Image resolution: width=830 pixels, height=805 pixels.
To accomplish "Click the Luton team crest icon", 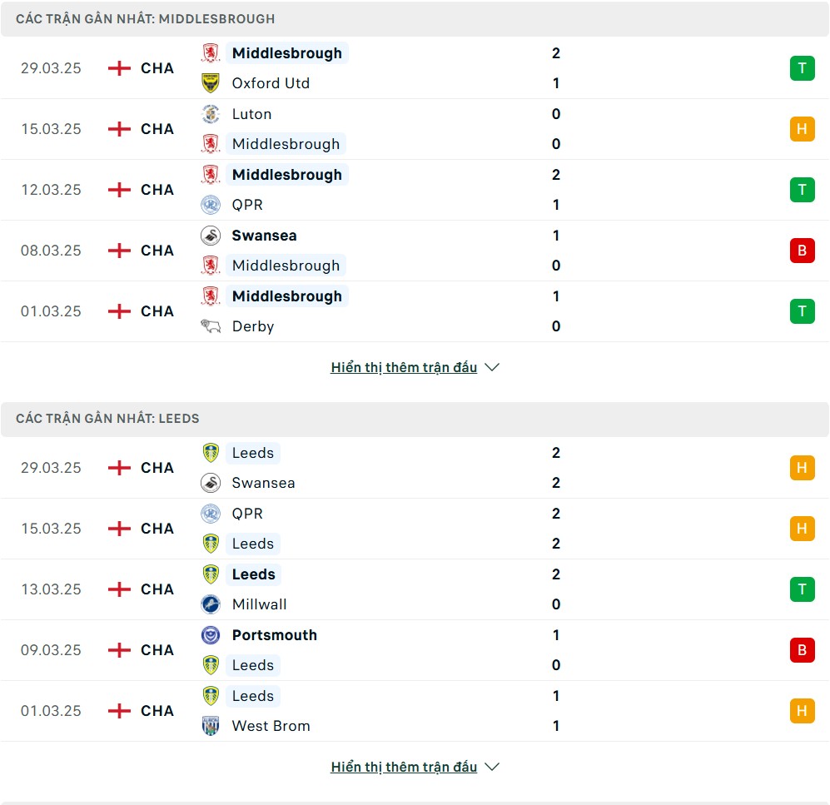I will pos(211,114).
